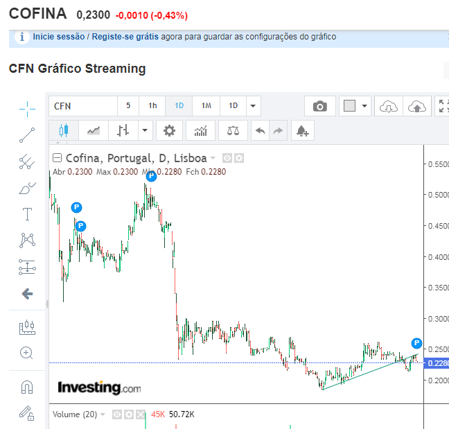
Task: Open compare symbols scales icon
Action: click(233, 130)
